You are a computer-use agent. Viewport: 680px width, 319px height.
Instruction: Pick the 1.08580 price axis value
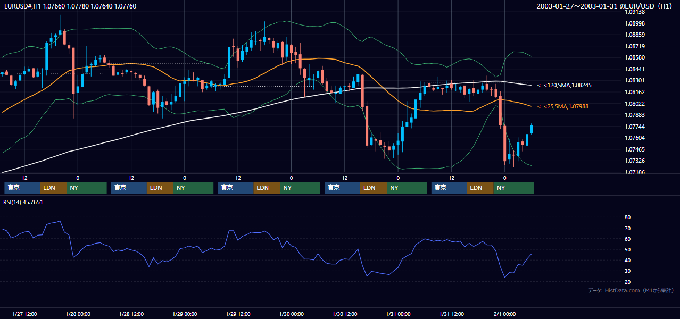pyautogui.click(x=635, y=57)
